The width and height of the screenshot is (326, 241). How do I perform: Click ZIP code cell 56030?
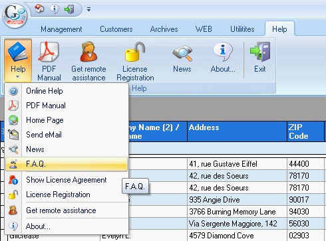tap(305, 224)
